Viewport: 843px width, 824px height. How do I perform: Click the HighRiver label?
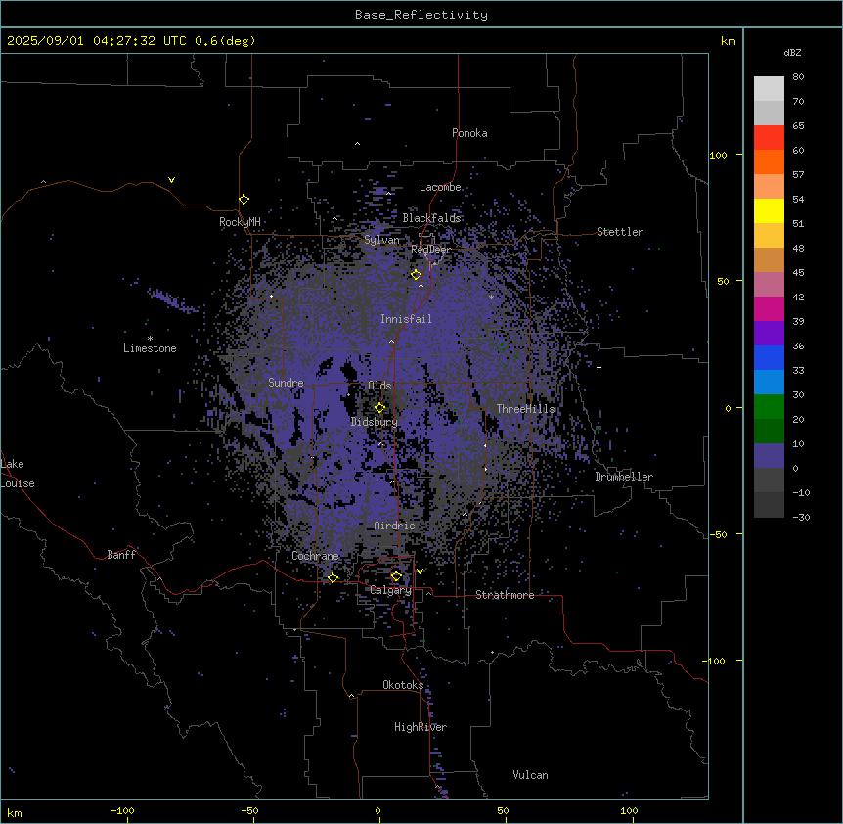pos(421,727)
